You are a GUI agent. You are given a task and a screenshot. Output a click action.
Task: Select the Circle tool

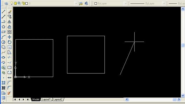tap(3, 42)
